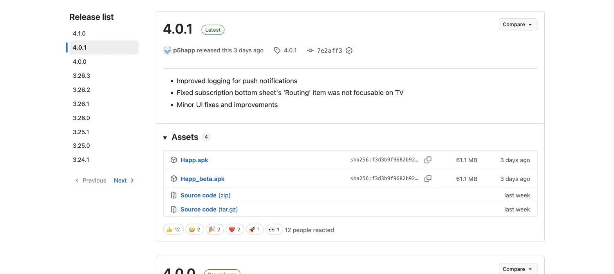
Task: Click the p5happ avatar image
Action: [167, 50]
